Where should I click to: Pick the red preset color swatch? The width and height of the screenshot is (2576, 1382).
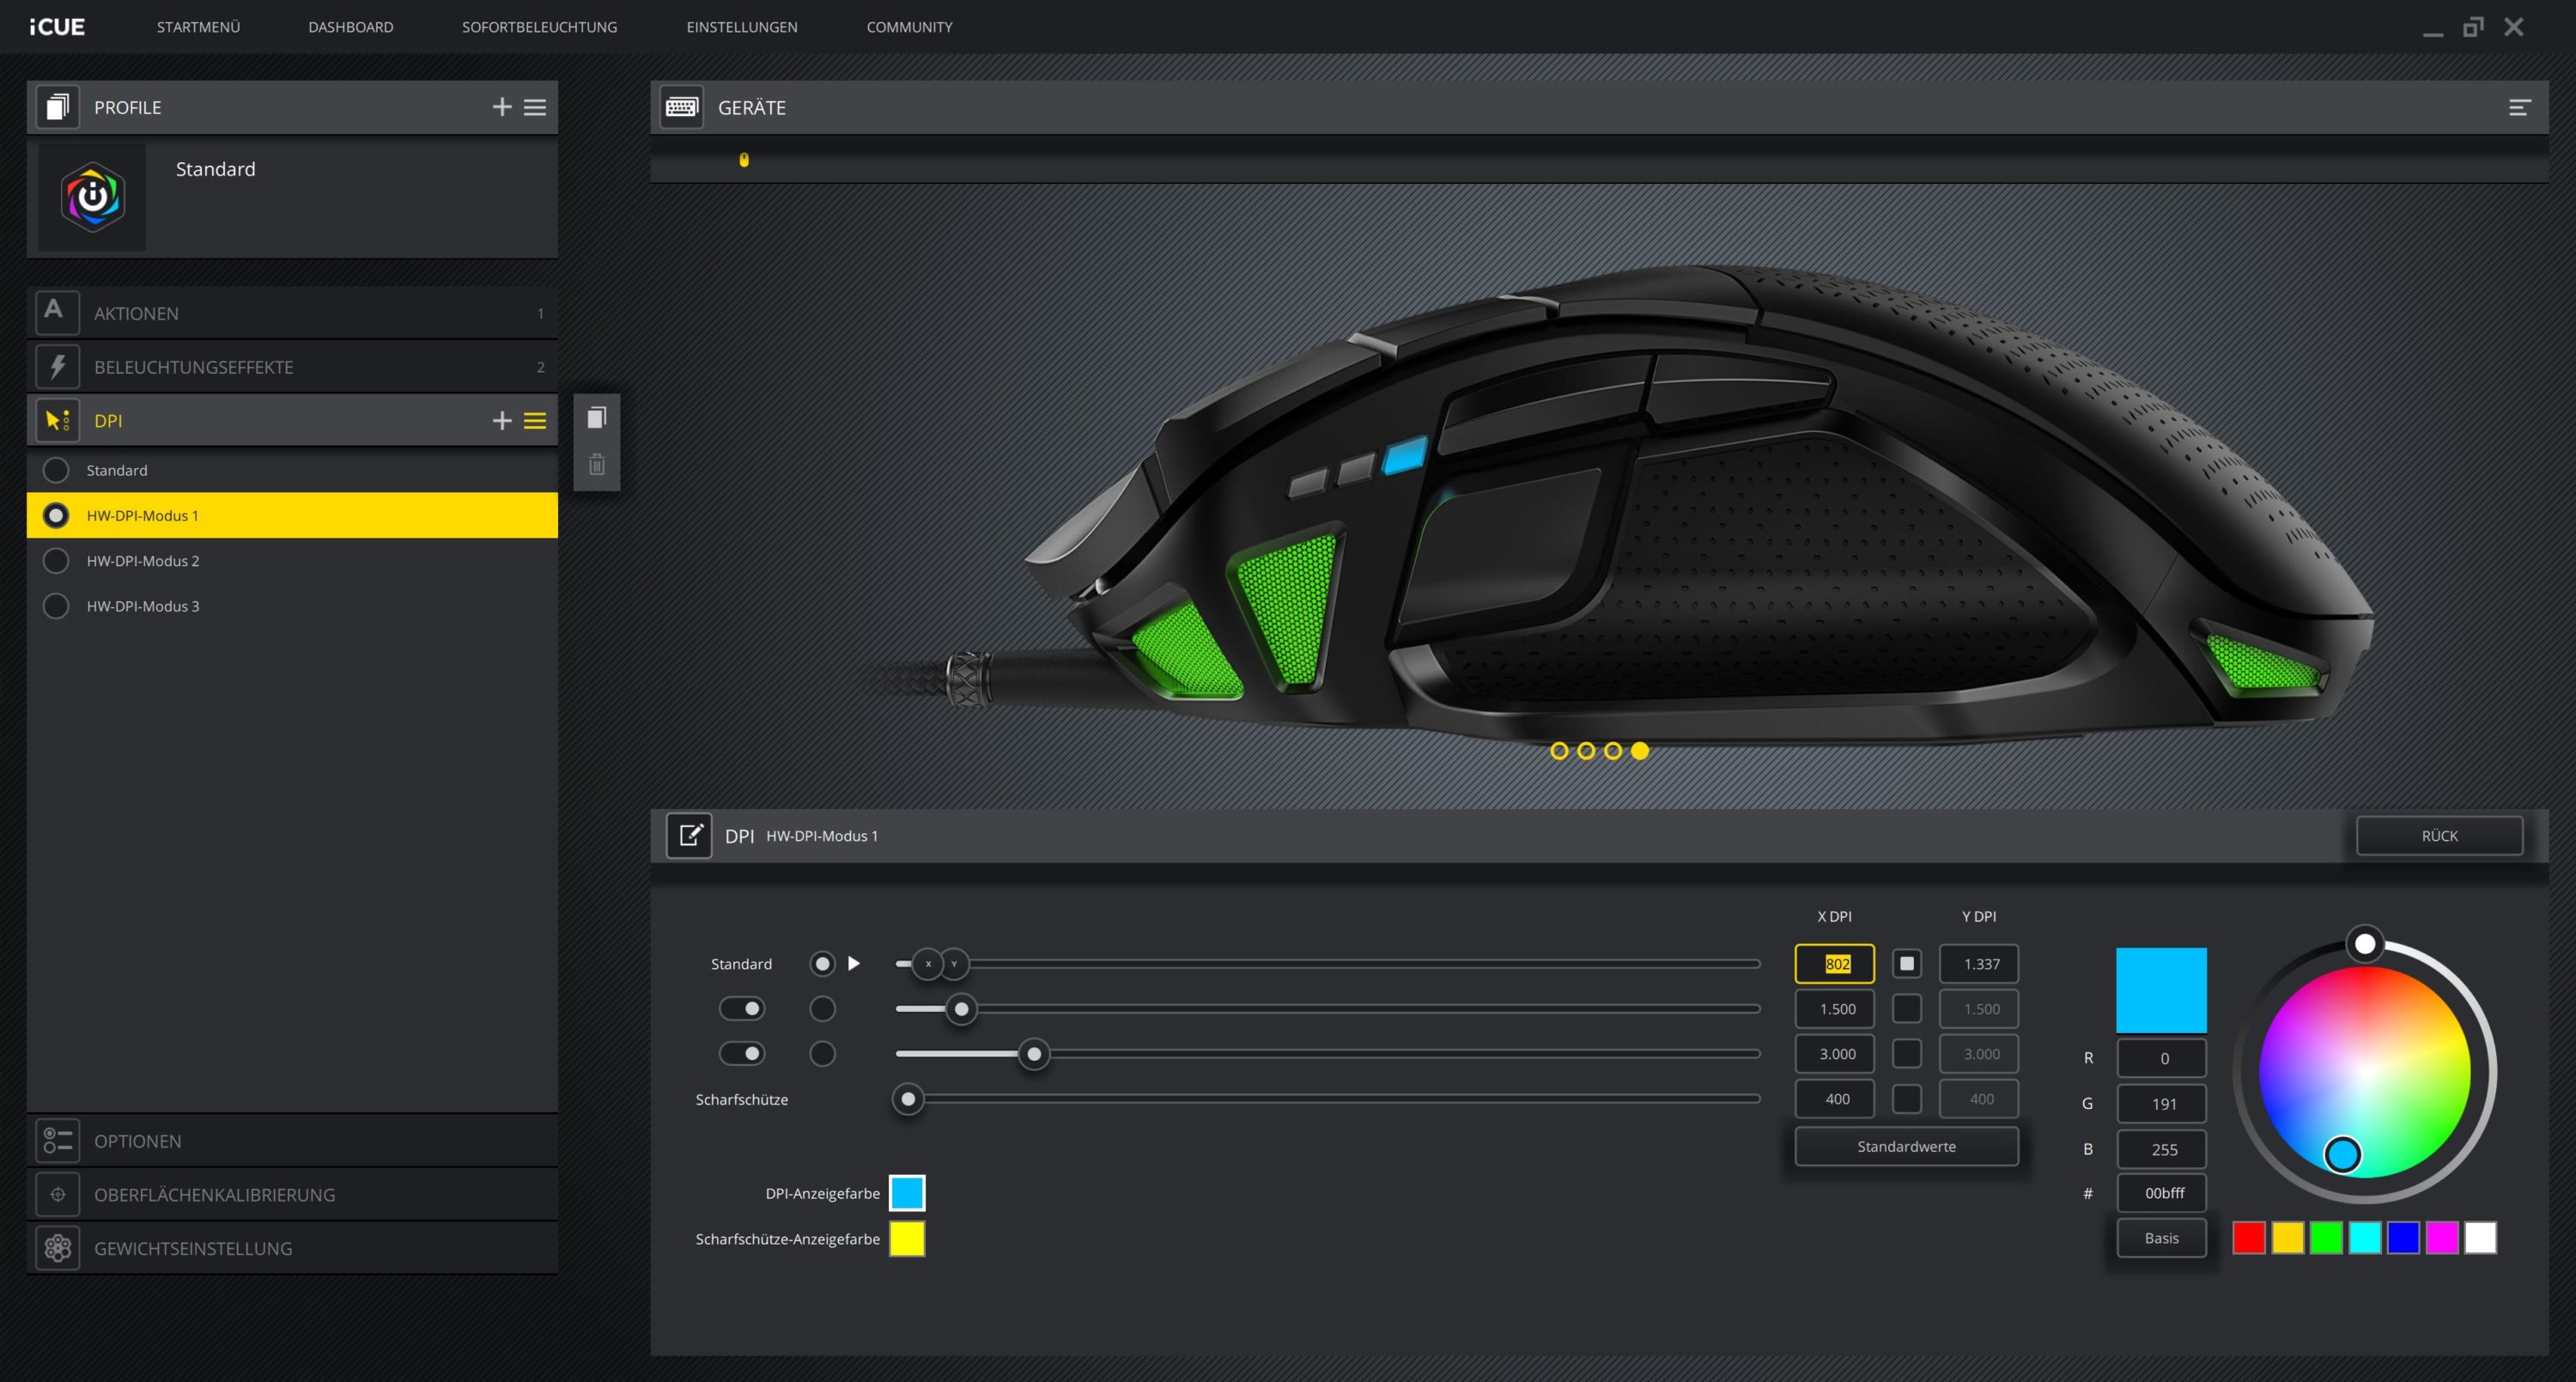pyautogui.click(x=2248, y=1238)
